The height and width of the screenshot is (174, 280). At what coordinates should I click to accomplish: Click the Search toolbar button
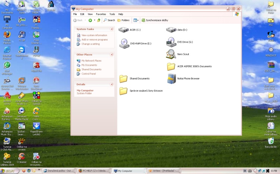(x=109, y=20)
